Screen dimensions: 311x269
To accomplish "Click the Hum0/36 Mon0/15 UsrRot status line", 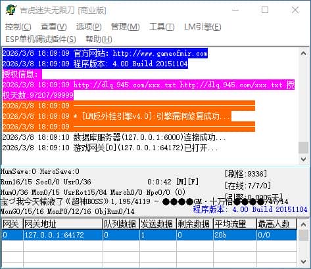I will coord(93,192).
